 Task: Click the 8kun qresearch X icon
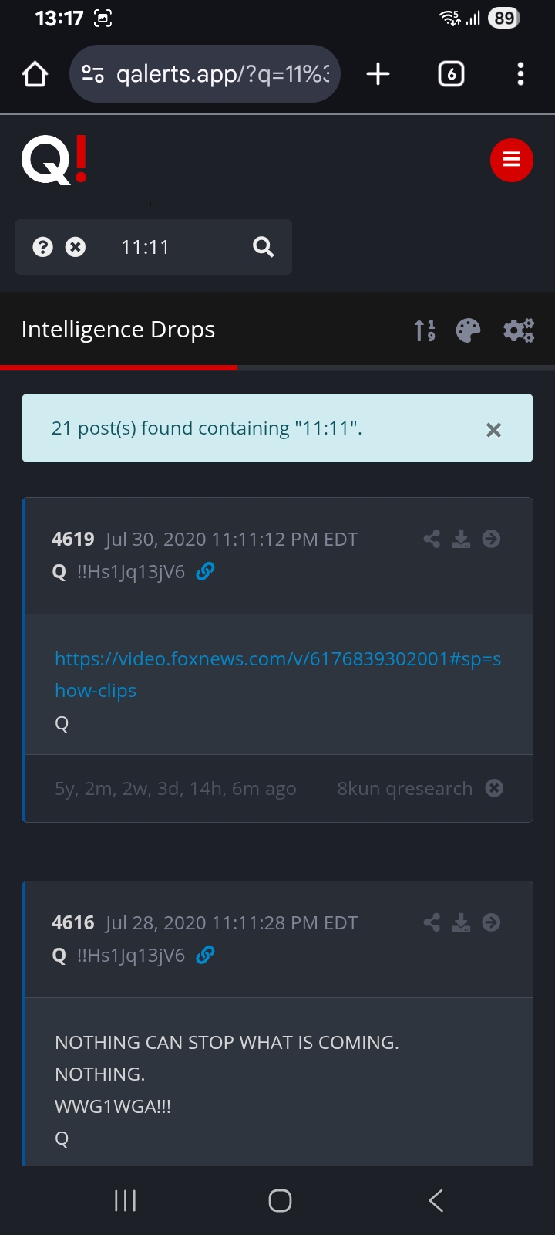coord(494,788)
